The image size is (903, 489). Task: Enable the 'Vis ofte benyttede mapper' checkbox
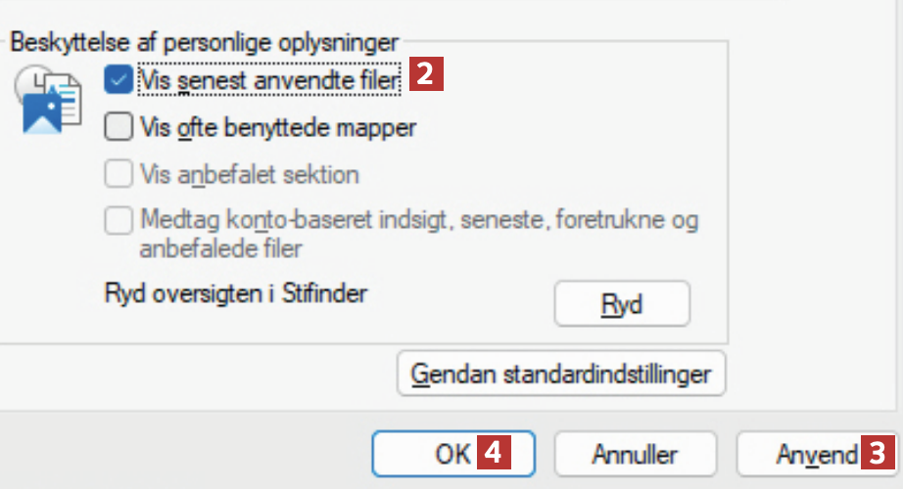pyautogui.click(x=119, y=127)
